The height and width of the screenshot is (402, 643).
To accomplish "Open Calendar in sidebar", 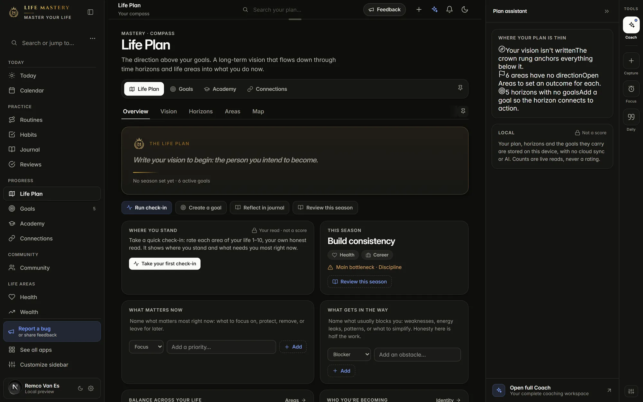I will pos(52,90).
